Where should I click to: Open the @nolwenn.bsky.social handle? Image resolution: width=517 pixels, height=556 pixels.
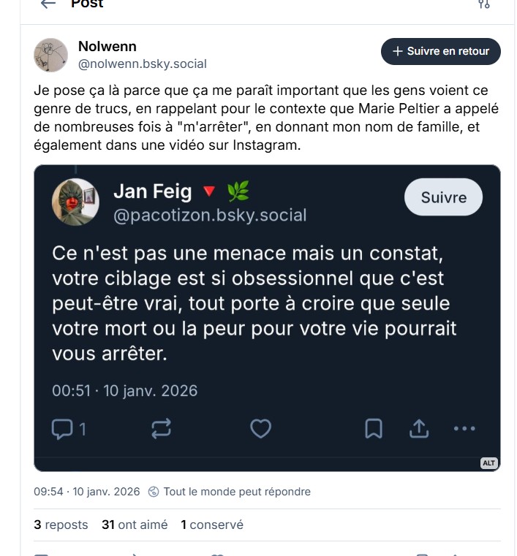143,64
